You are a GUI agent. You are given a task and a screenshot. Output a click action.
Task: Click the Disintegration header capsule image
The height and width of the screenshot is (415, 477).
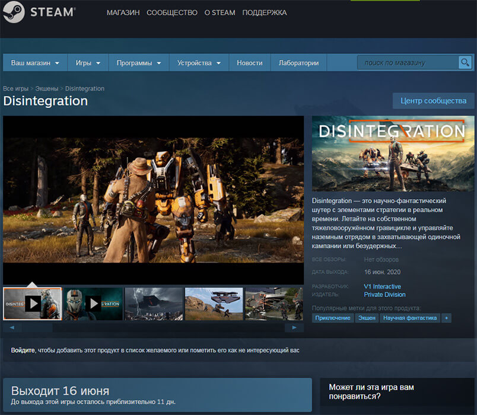coord(393,154)
